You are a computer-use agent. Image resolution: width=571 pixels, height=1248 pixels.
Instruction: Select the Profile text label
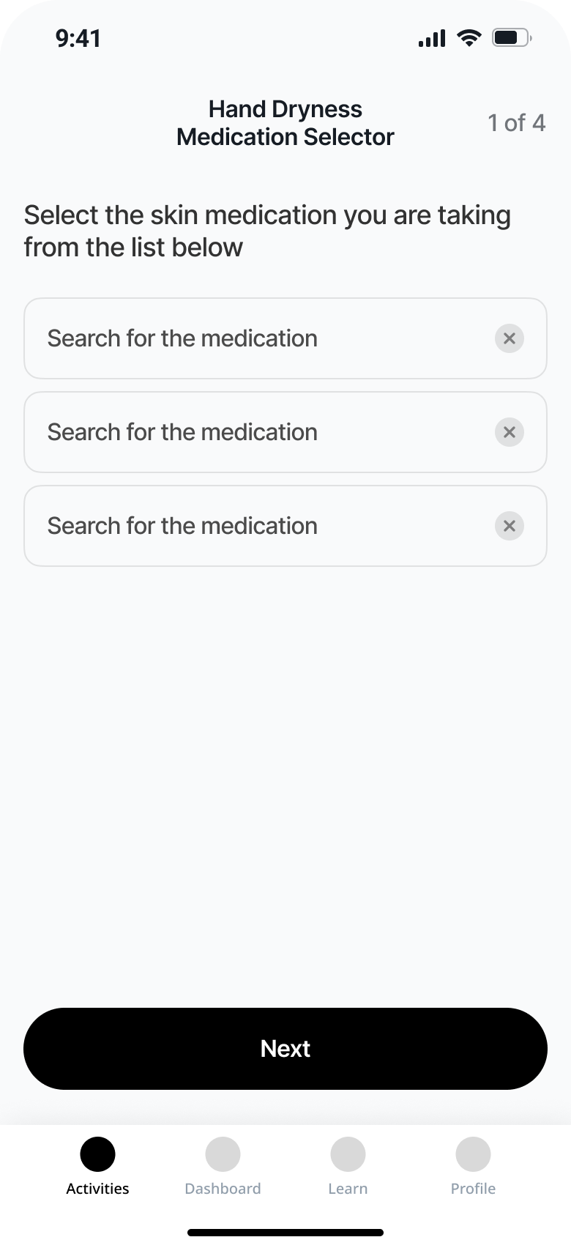[473, 1189]
